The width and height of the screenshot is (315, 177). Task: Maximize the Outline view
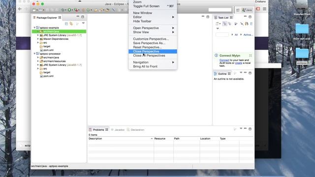[250, 73]
